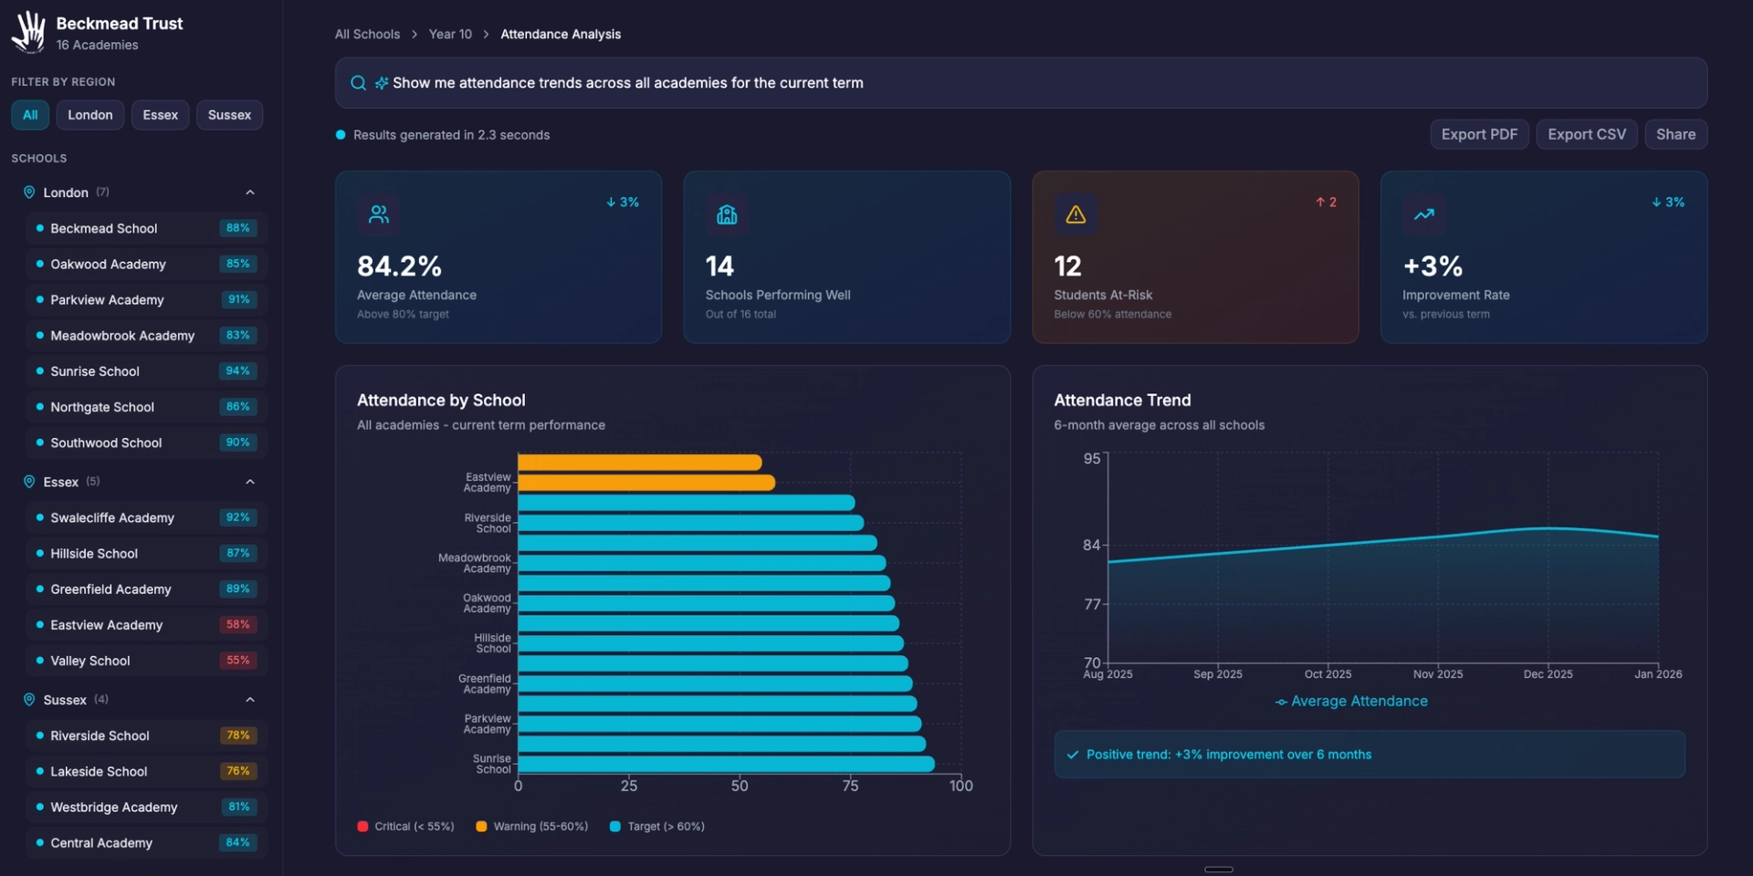Collapse the Sussex schools group
The image size is (1753, 876).
(x=250, y=700)
